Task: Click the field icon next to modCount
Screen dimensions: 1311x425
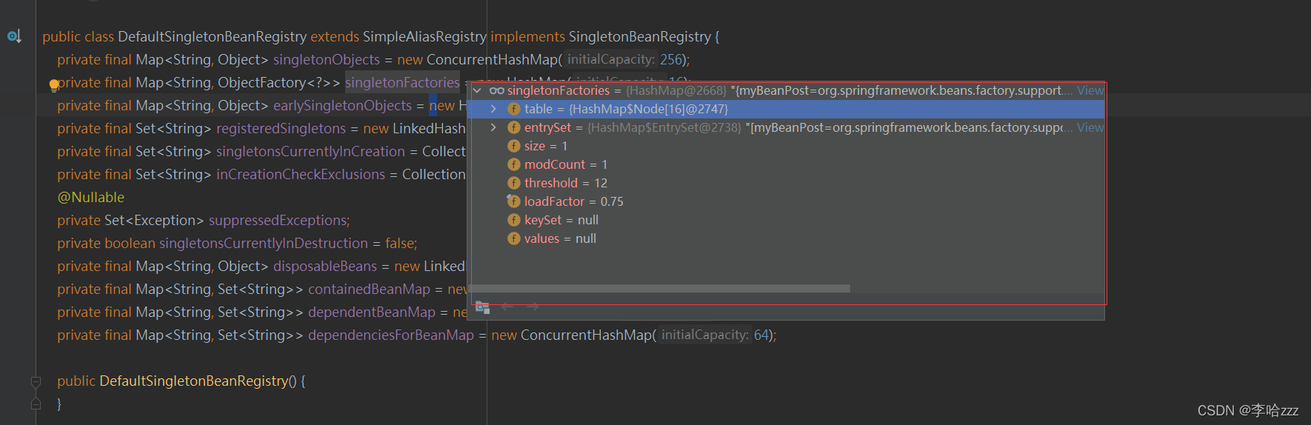Action: (514, 164)
